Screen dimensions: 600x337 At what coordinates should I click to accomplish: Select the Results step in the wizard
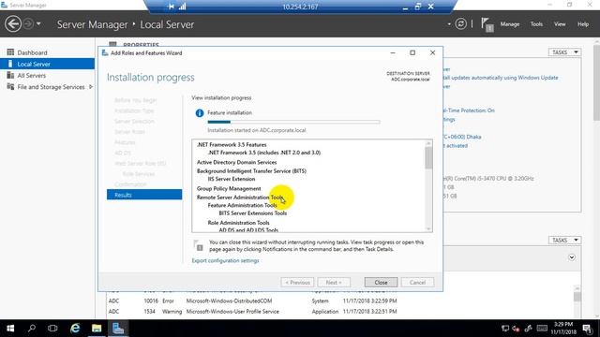pyautogui.click(x=144, y=195)
